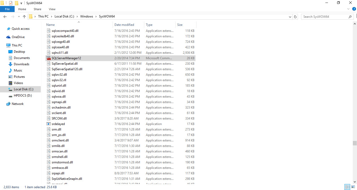Switch to large icons view in status bar
This screenshot has height=190, width=357.
tap(353, 187)
